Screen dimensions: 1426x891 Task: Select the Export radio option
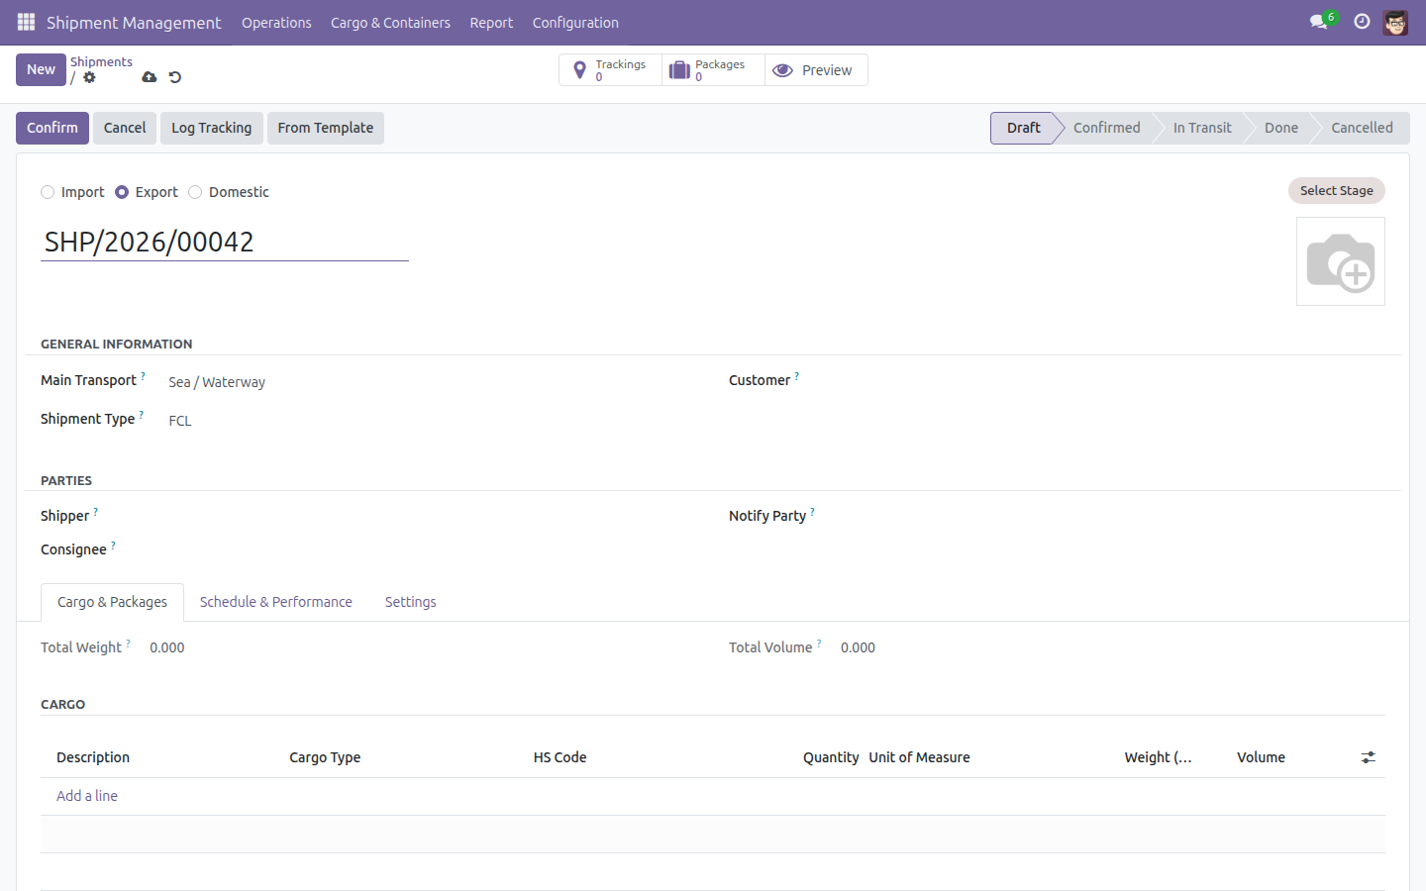click(x=122, y=192)
